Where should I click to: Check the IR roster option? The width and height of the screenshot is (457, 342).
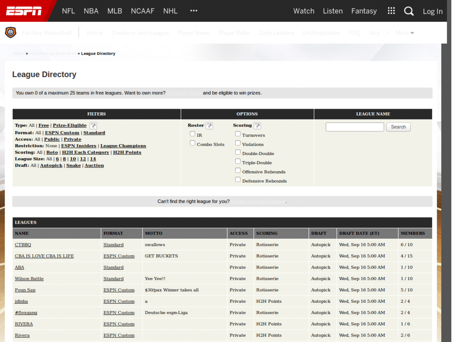(x=192, y=134)
